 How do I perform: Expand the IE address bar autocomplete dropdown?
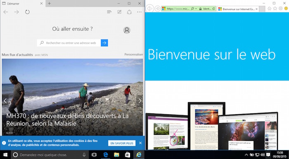(196, 9)
